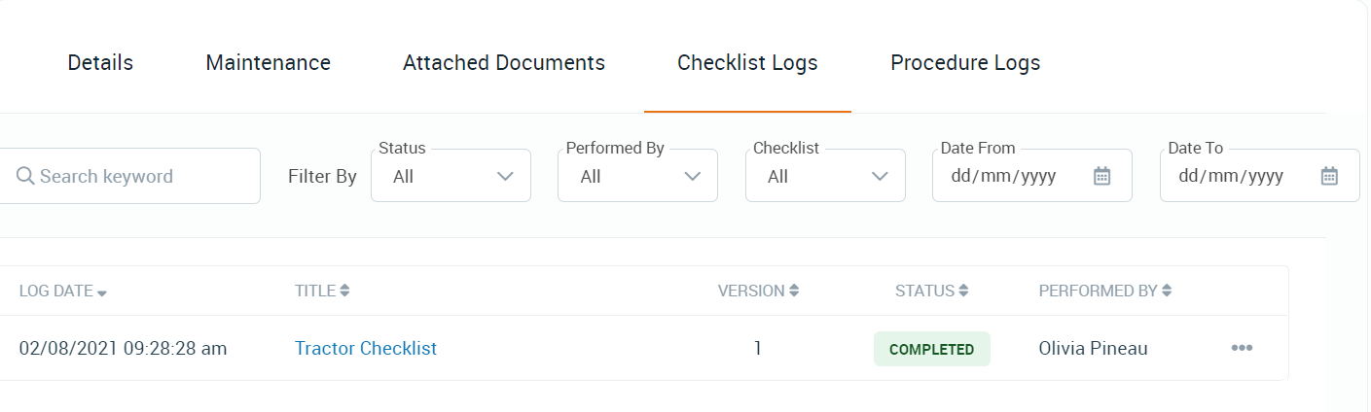Open the Tractor Checklist link

coord(366,348)
